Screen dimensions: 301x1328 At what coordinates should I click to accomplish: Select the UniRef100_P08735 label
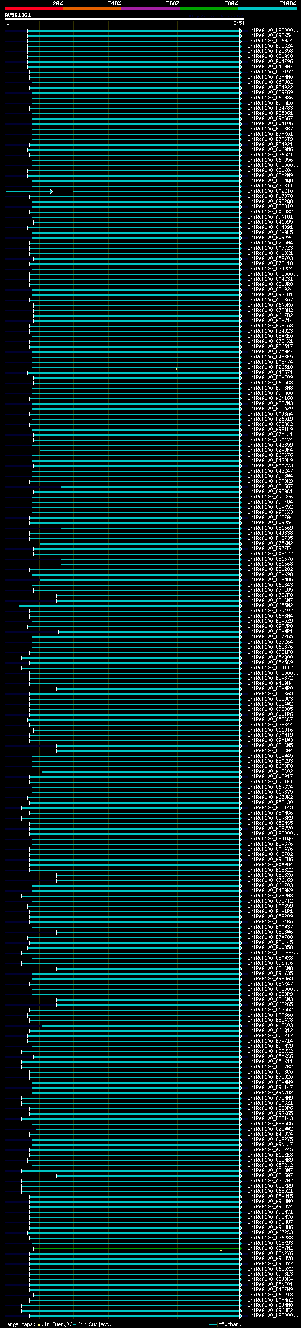270,538
